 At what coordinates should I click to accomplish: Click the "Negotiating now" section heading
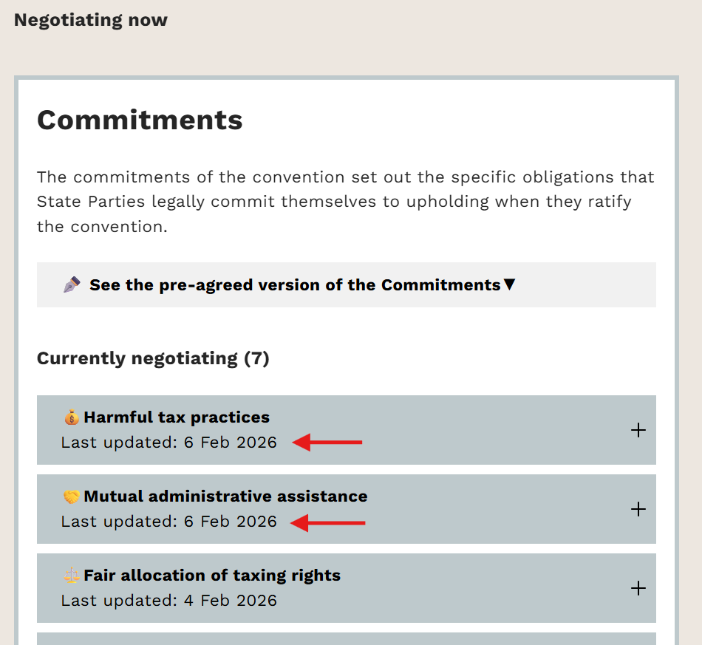point(91,20)
